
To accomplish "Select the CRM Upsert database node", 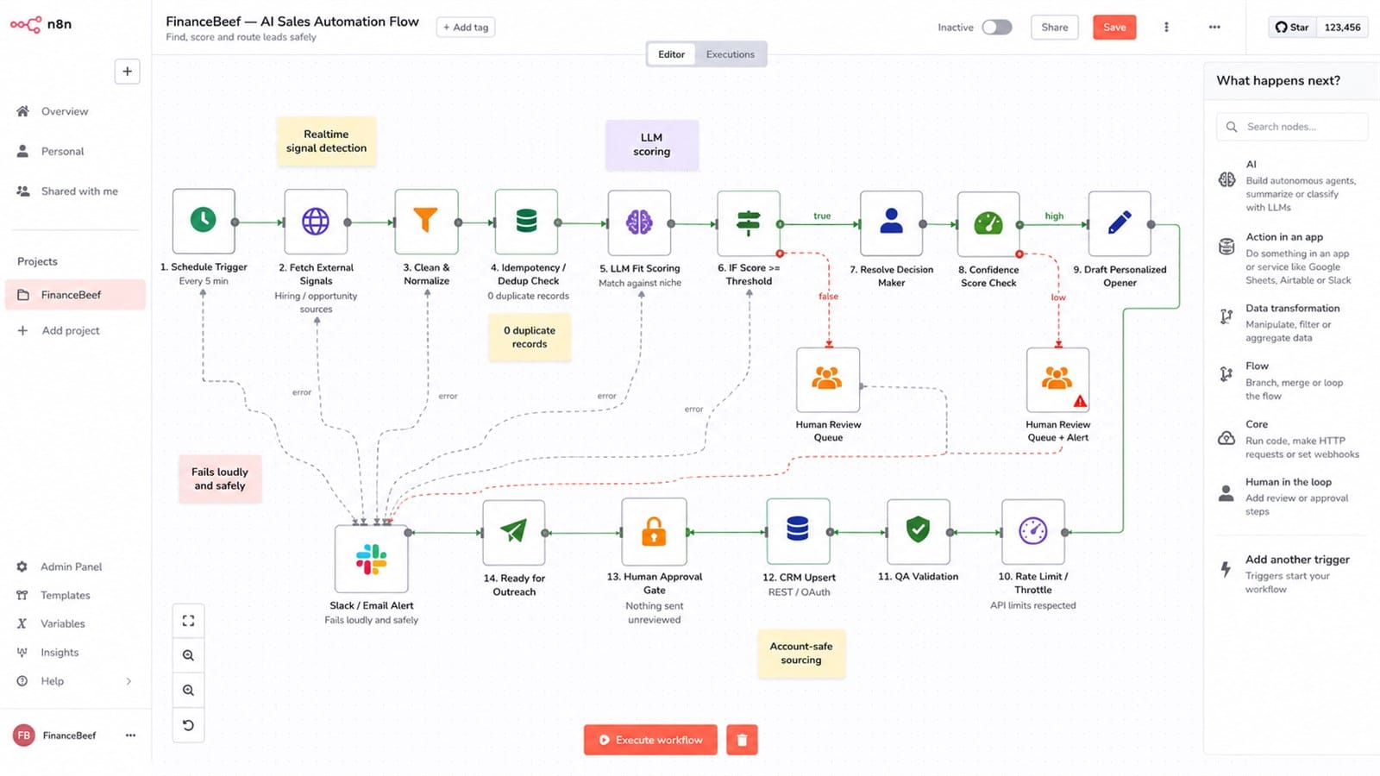I will (798, 531).
